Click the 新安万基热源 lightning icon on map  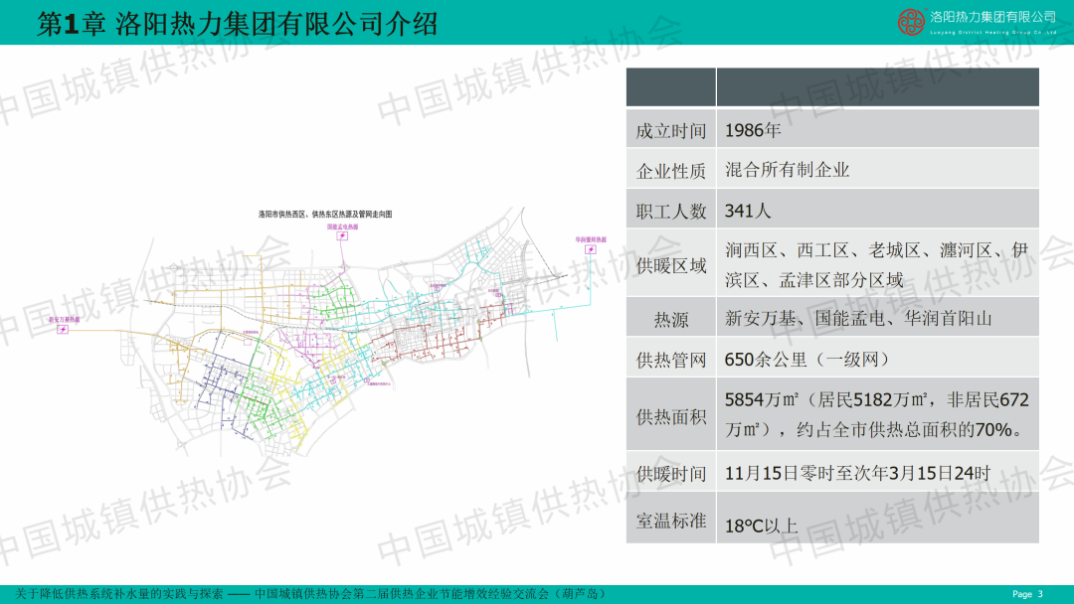pyautogui.click(x=63, y=329)
